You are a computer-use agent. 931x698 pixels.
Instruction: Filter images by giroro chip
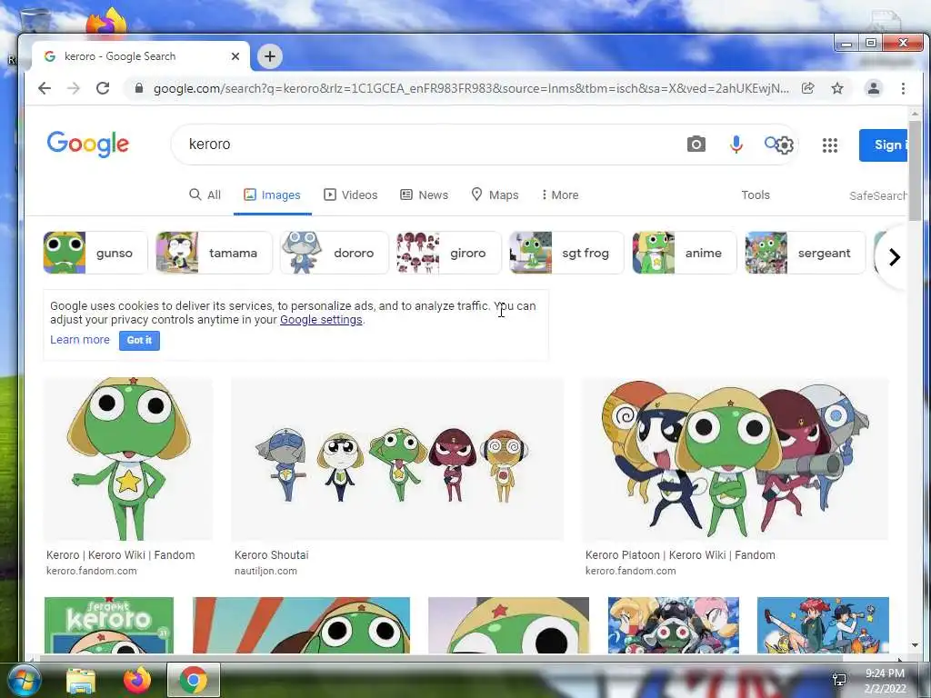click(449, 253)
